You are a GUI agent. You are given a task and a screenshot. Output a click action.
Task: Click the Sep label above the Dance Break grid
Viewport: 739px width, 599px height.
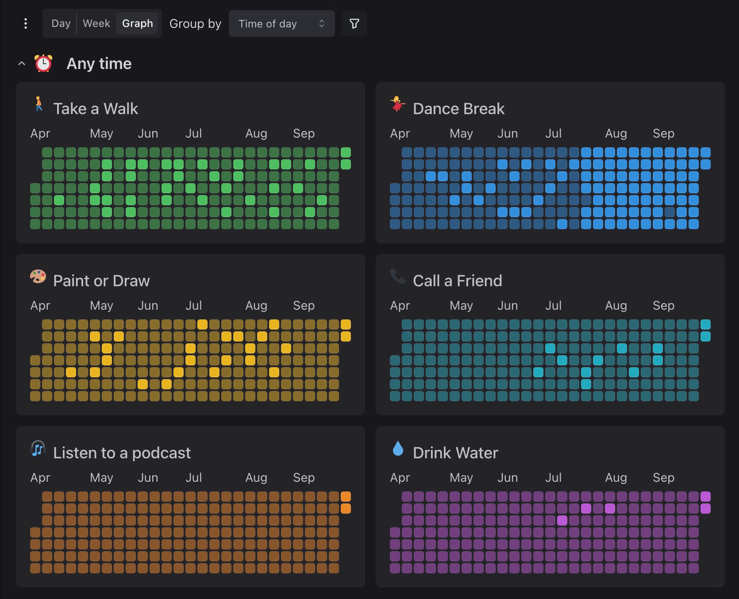663,133
